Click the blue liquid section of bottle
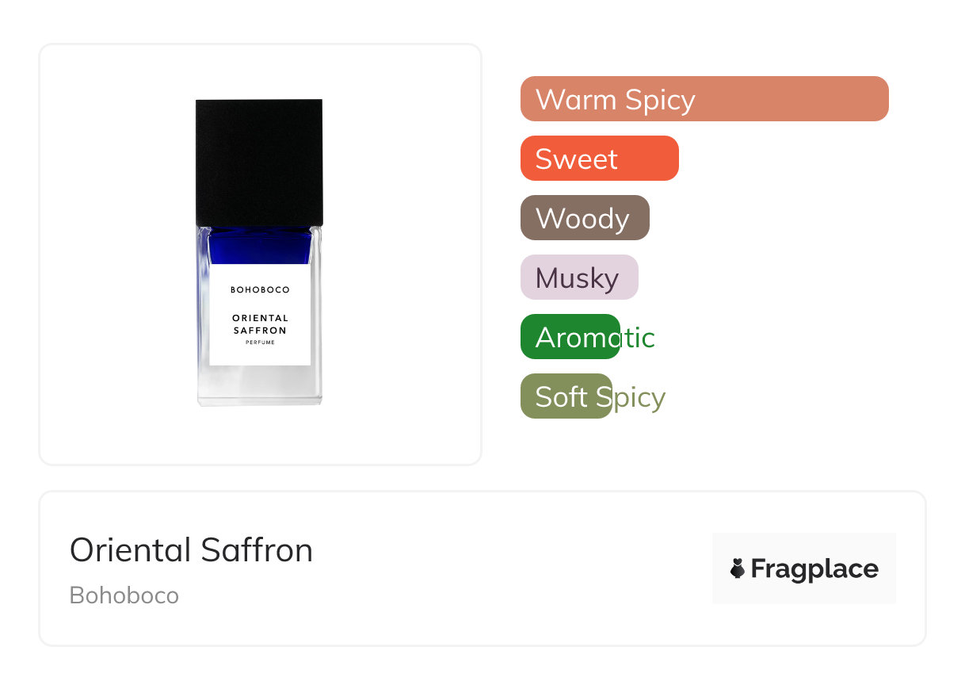965x685 pixels. click(259, 245)
